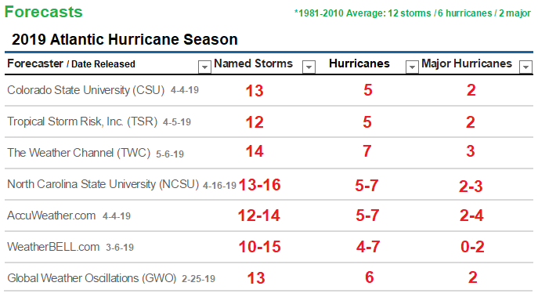
Task: Open the Forecaster column filter dropdown
Action: [x=204, y=67]
